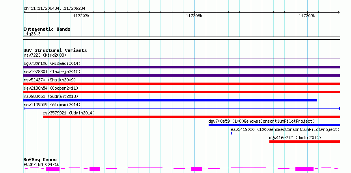This screenshot has width=351, height=173.
Task: Select the purple dgv730n106 variant bar
Action: (x=181, y=67)
